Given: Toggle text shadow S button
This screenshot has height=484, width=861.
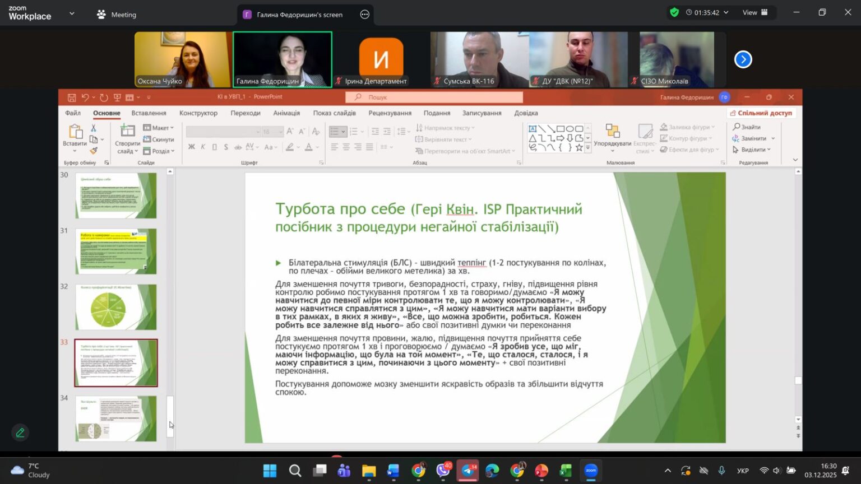Looking at the screenshot, I should click(x=226, y=147).
